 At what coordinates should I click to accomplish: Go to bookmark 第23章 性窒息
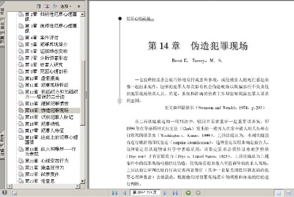point(40,181)
